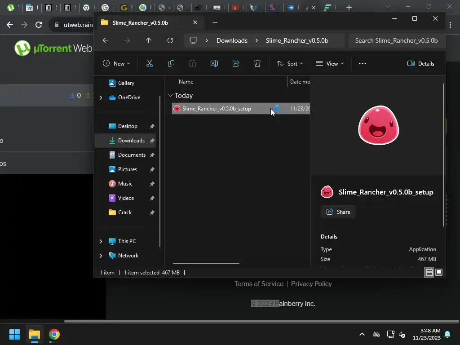Switch to large thumbnails view icon in status bar
The image size is (460, 345).
tap(439, 272)
